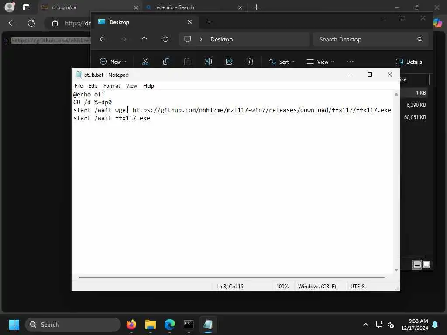Add a new tab in File Explorer
This screenshot has width=447, height=335.
209,22
